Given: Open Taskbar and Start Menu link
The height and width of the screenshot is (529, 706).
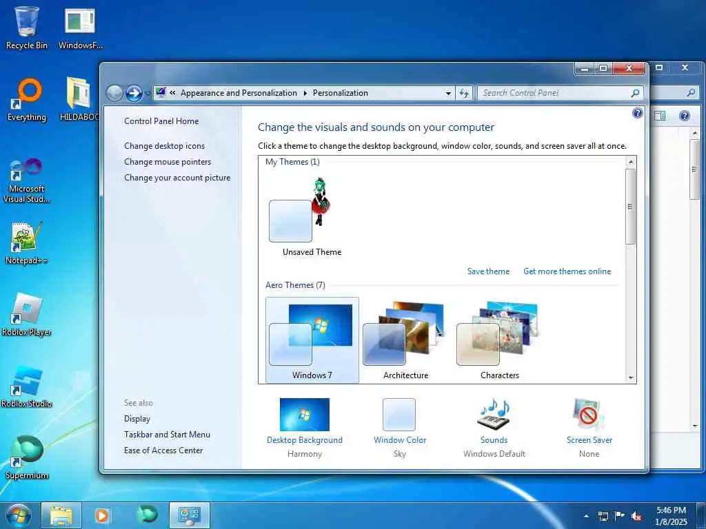Looking at the screenshot, I should click(167, 435).
